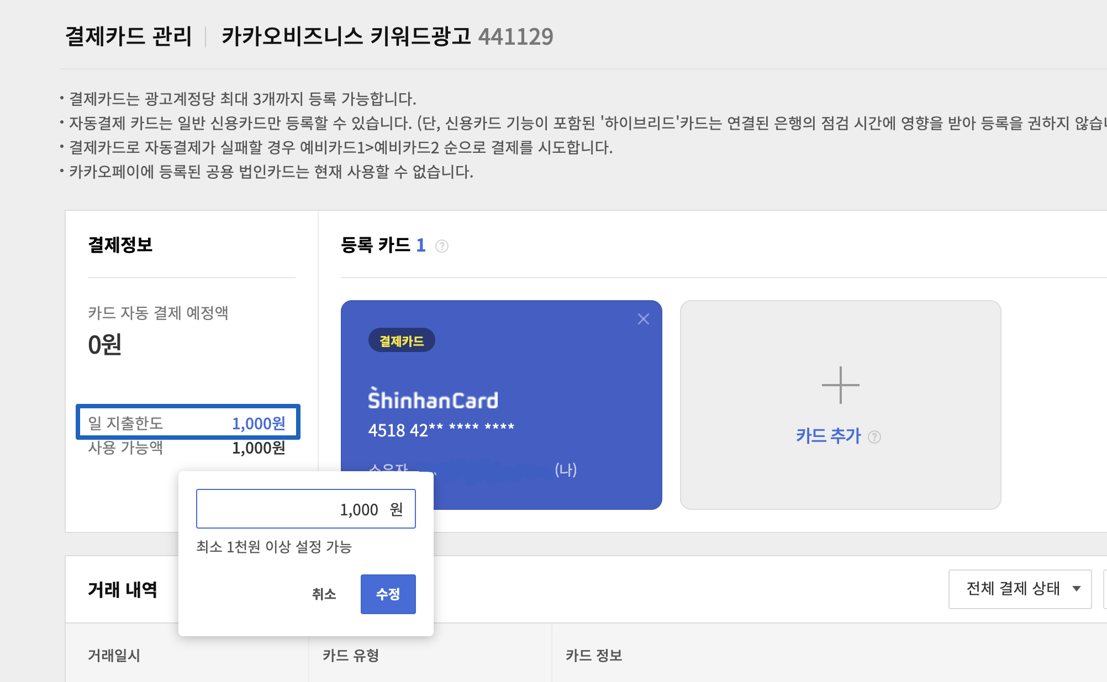Click the 결제카드 관리 page title
The width and height of the screenshot is (1107, 682).
(x=128, y=36)
